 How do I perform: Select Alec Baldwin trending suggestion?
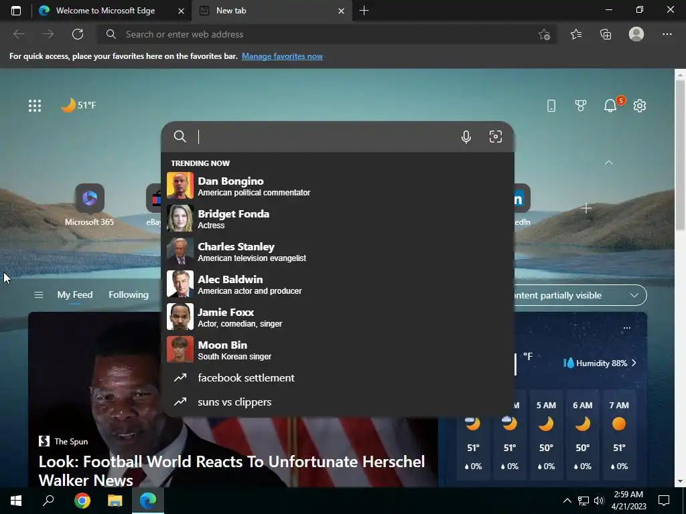pos(338,284)
